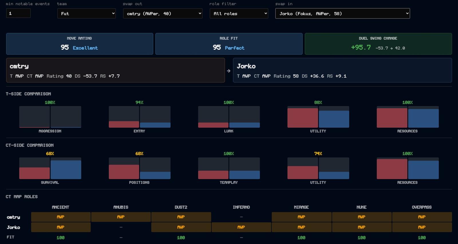Image resolution: width=458 pixels, height=244 pixels.
Task: Open swap out dropdown with cmtry
Action: point(163,13)
